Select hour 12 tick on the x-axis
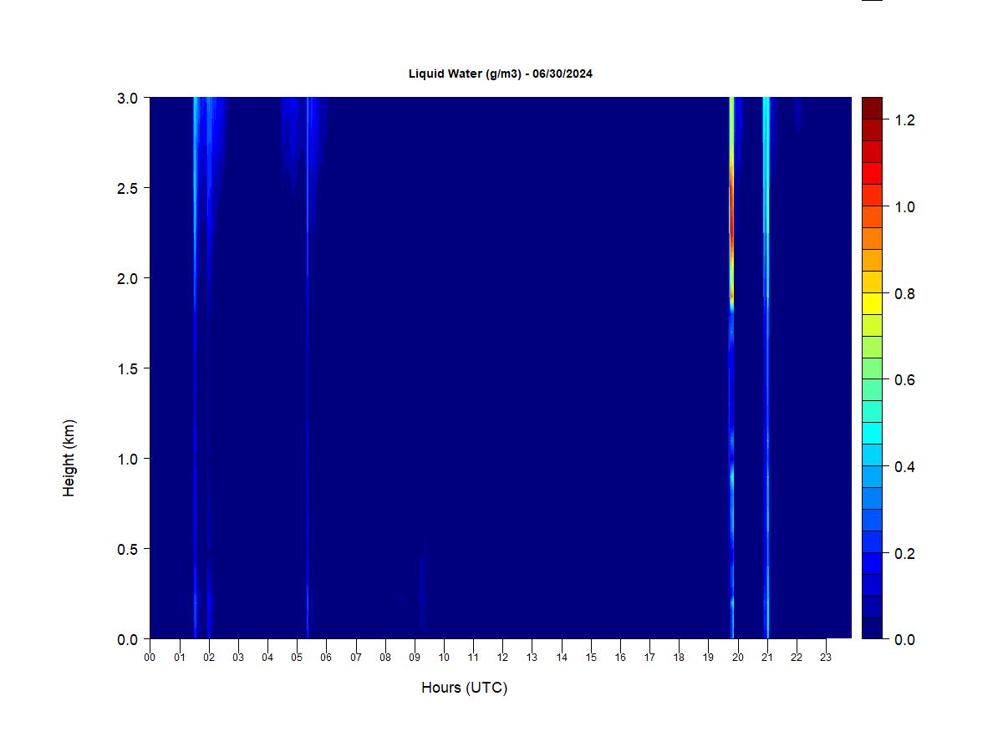This screenshot has width=1003, height=752. [502, 658]
